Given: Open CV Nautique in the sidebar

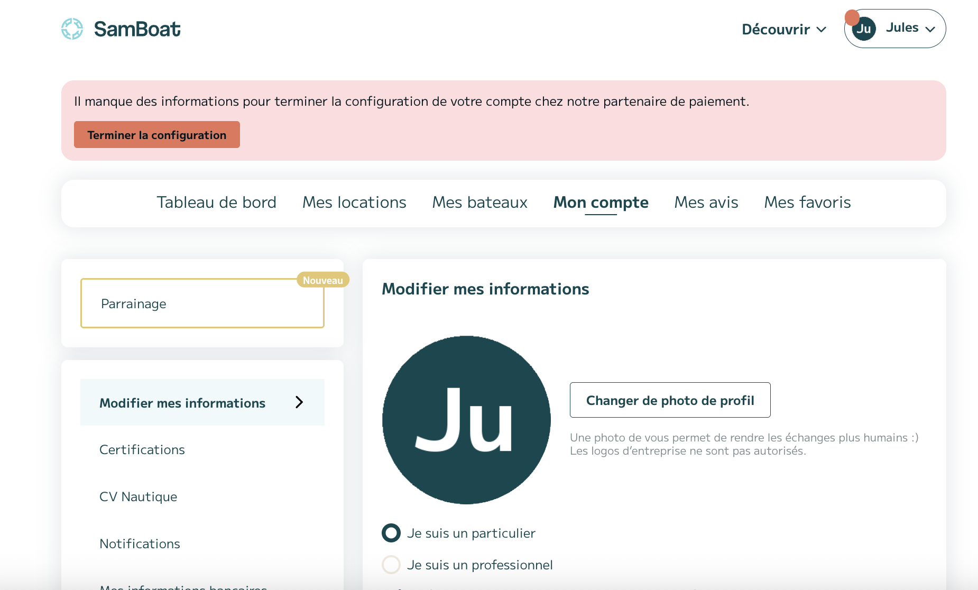Looking at the screenshot, I should point(139,496).
